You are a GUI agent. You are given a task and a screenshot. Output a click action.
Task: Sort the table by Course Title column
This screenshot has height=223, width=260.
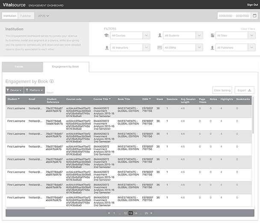(x=102, y=99)
